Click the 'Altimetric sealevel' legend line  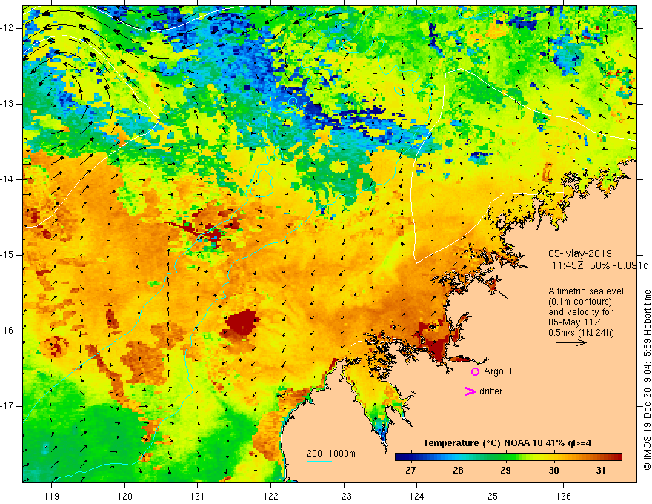tap(586, 291)
